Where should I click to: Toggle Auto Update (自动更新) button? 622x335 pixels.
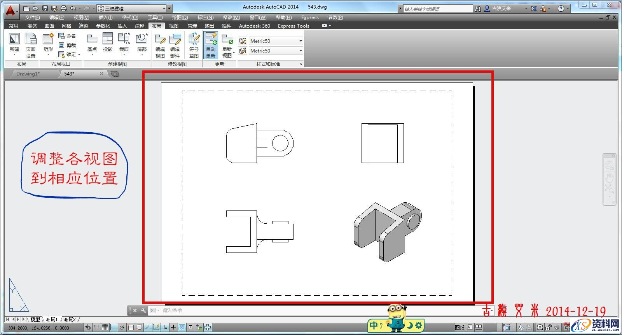[x=211, y=46]
